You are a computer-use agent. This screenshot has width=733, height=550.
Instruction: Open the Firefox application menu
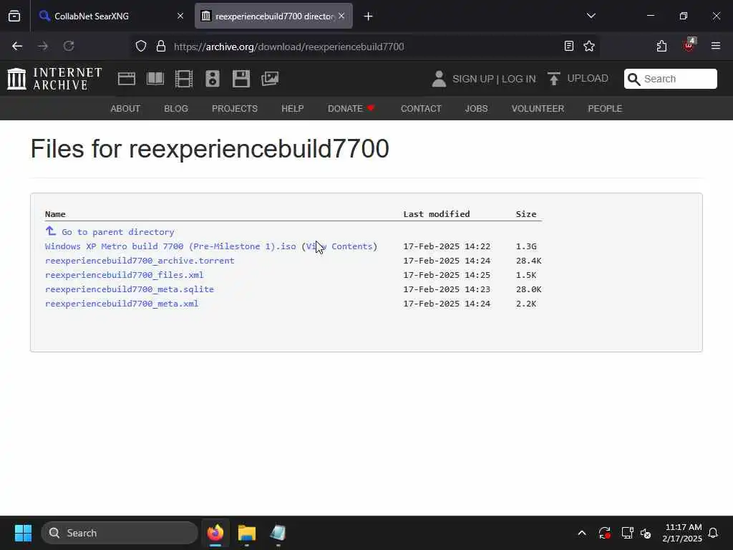coord(716,46)
